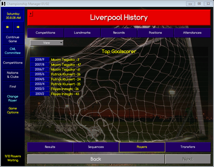The image size is (214, 167).
Task: Switch to the Competitions tab
Action: pos(45,33)
